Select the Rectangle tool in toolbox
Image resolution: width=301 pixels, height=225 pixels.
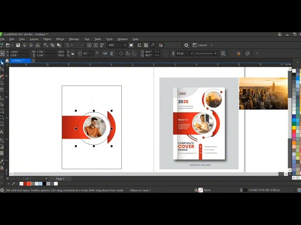(x=2, y=111)
